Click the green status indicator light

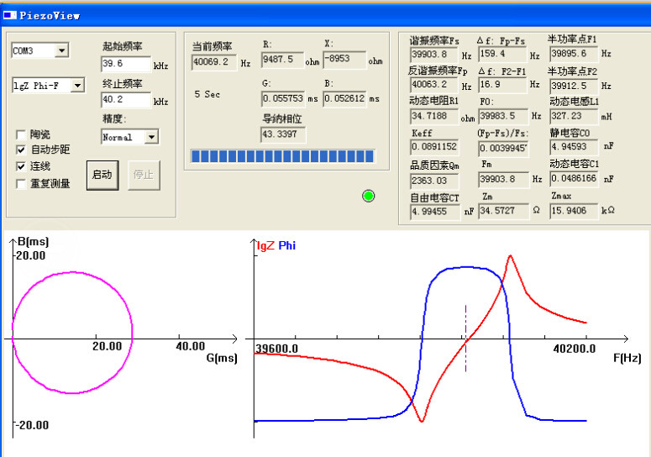(368, 196)
